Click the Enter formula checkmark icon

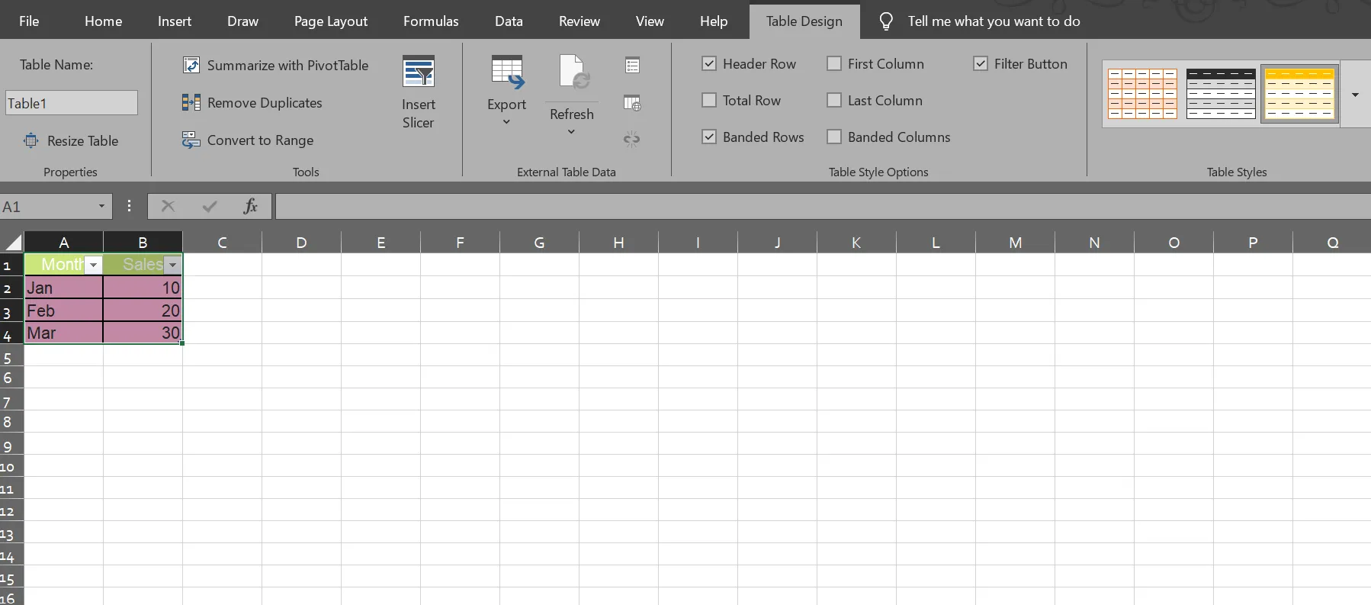210,206
